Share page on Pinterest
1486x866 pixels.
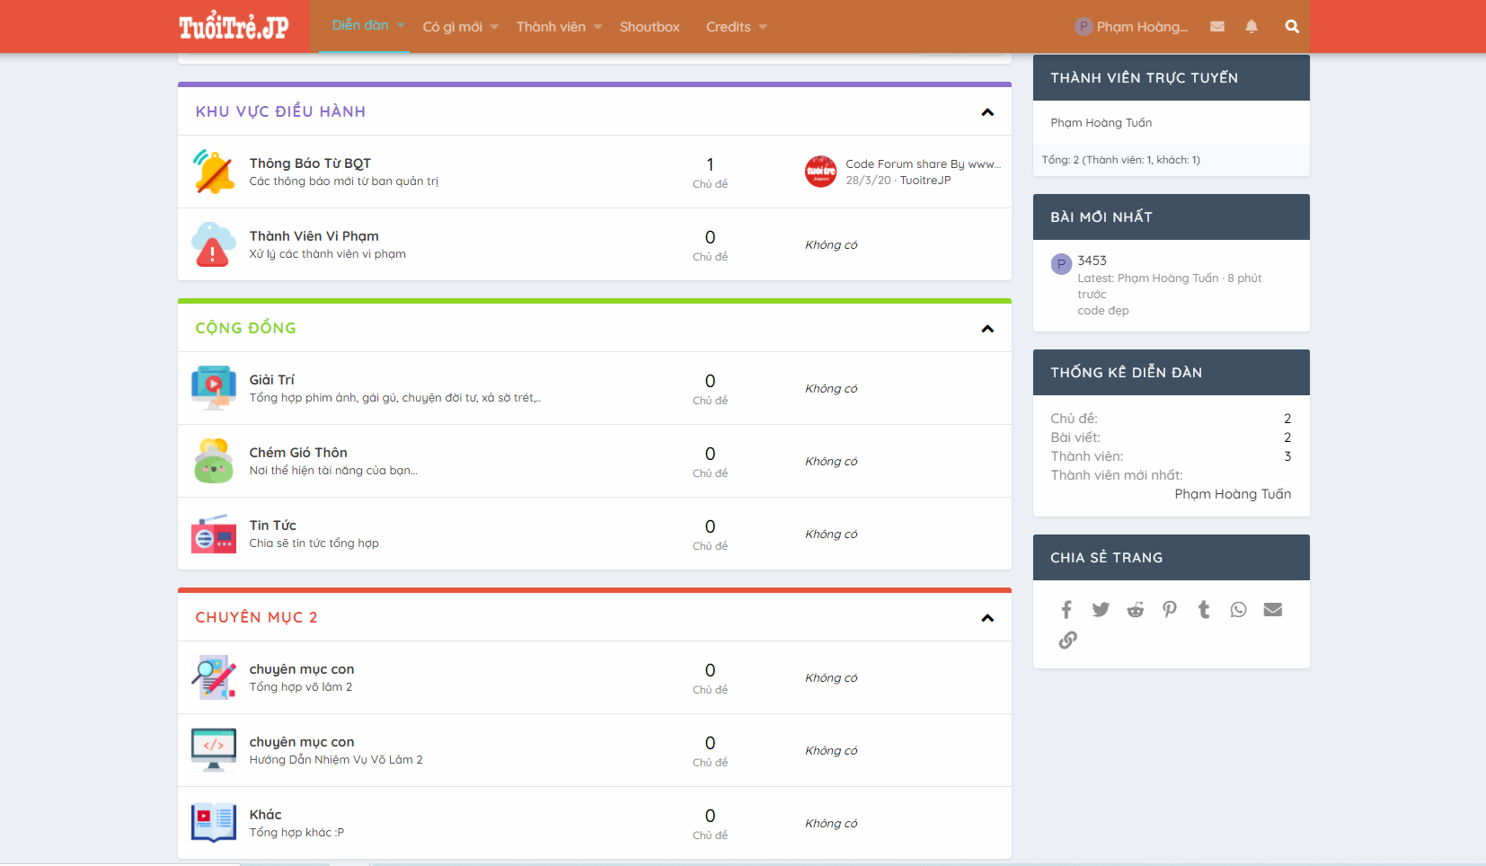coord(1170,610)
